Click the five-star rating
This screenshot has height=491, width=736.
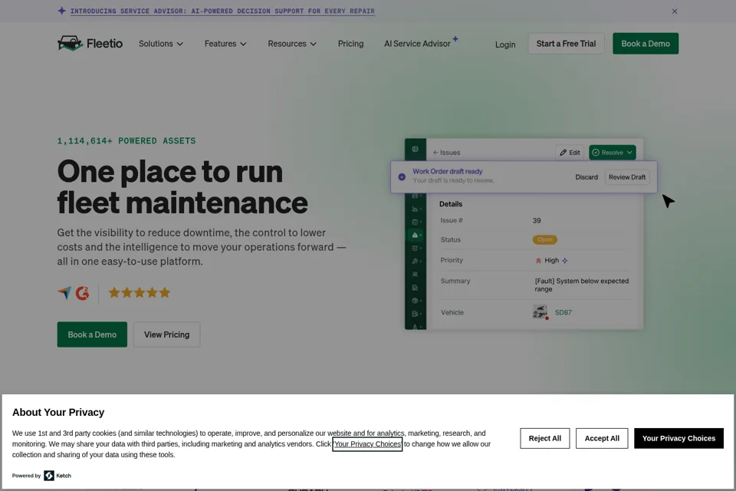click(140, 293)
